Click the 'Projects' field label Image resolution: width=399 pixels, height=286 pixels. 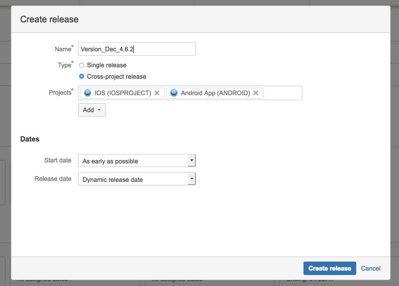point(60,92)
